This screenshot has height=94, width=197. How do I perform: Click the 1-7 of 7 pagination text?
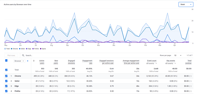(190, 55)
